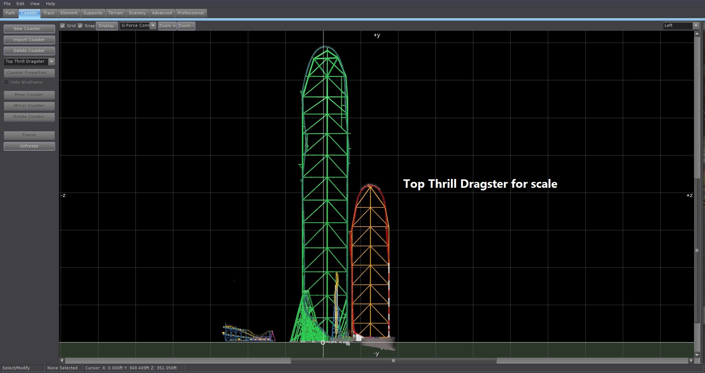Click the New Coaster button
This screenshot has height=373, width=705.
[29, 29]
